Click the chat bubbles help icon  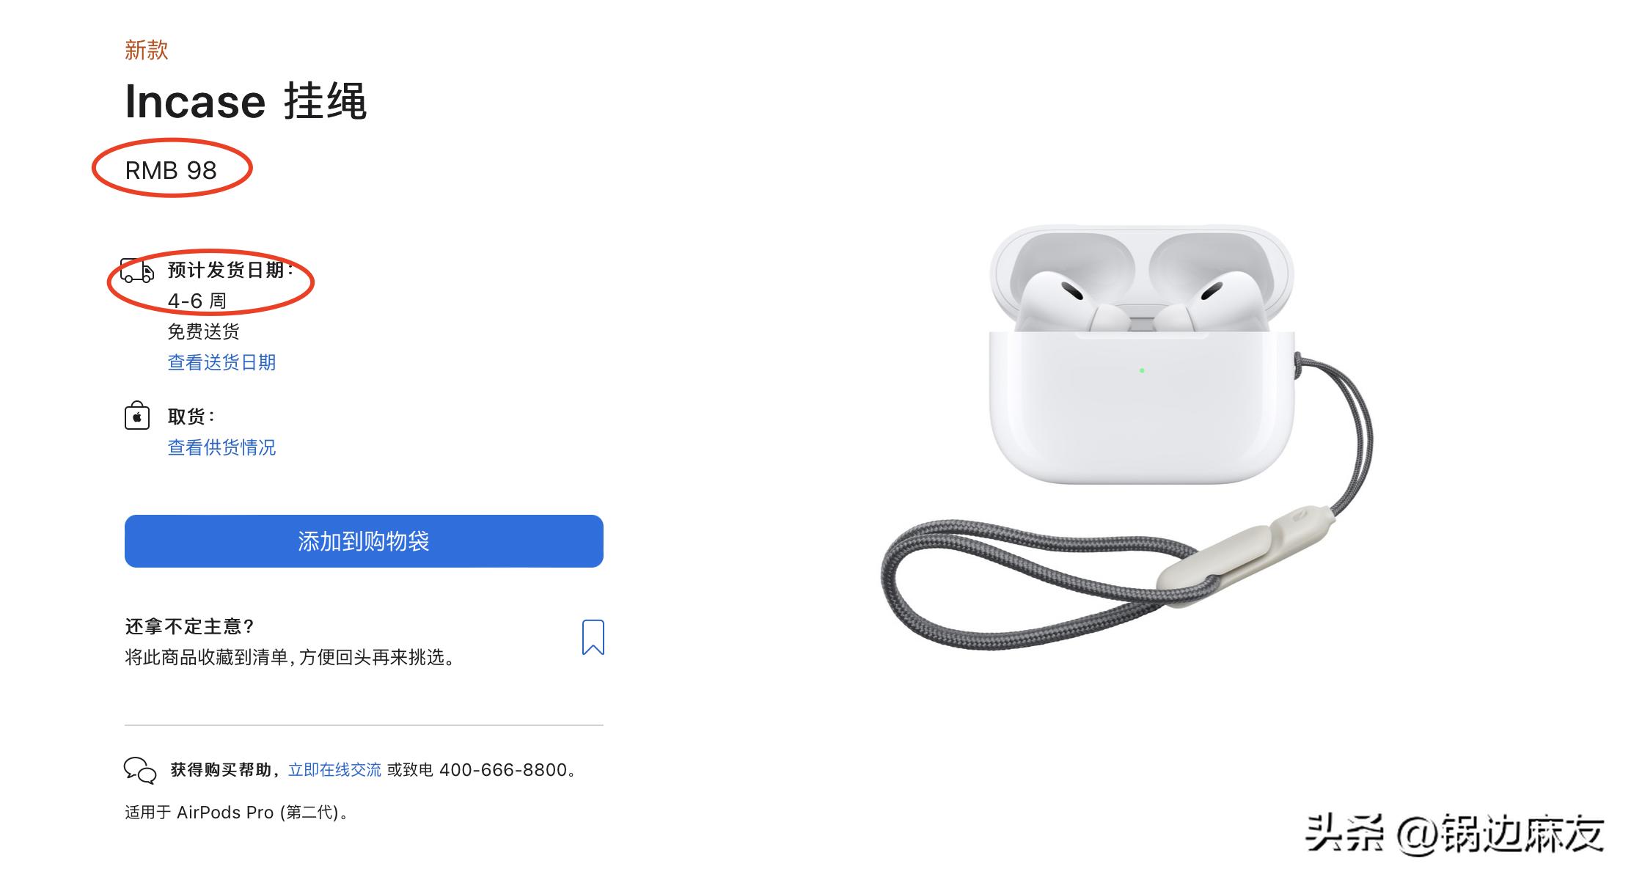point(140,770)
